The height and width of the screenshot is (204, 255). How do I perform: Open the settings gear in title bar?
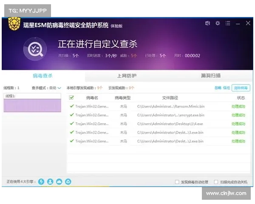click(x=218, y=23)
